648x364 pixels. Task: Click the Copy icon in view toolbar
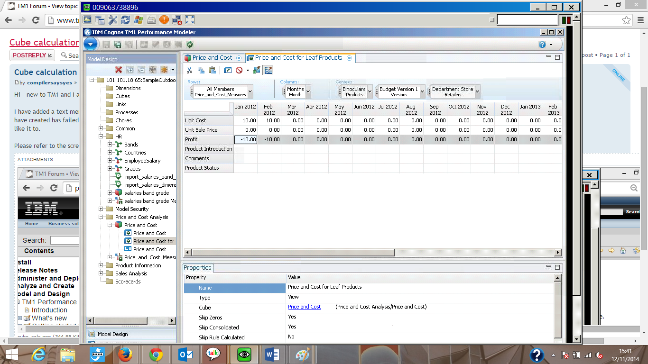[x=201, y=70]
